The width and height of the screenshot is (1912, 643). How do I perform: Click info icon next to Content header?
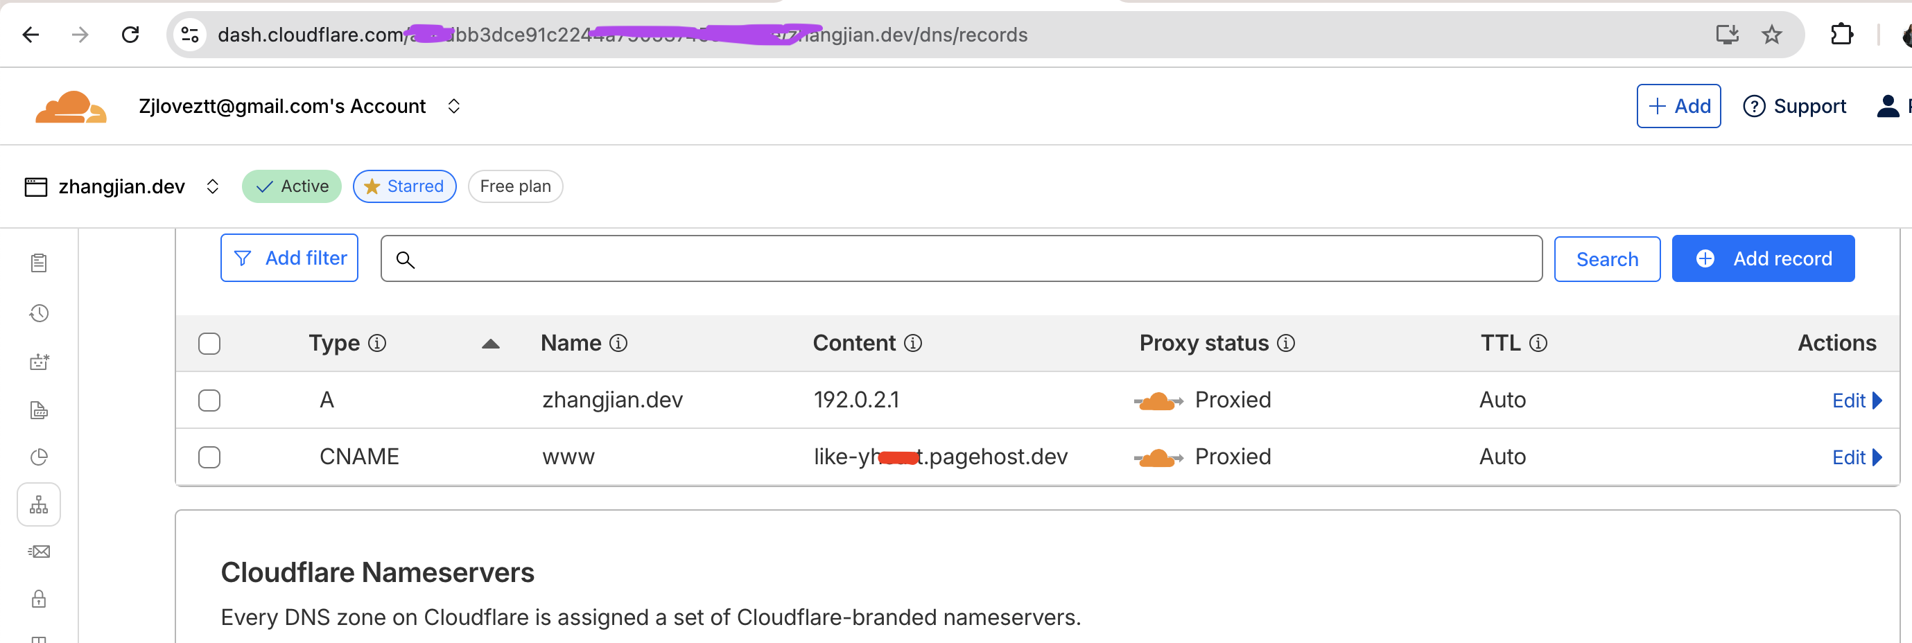[913, 343]
